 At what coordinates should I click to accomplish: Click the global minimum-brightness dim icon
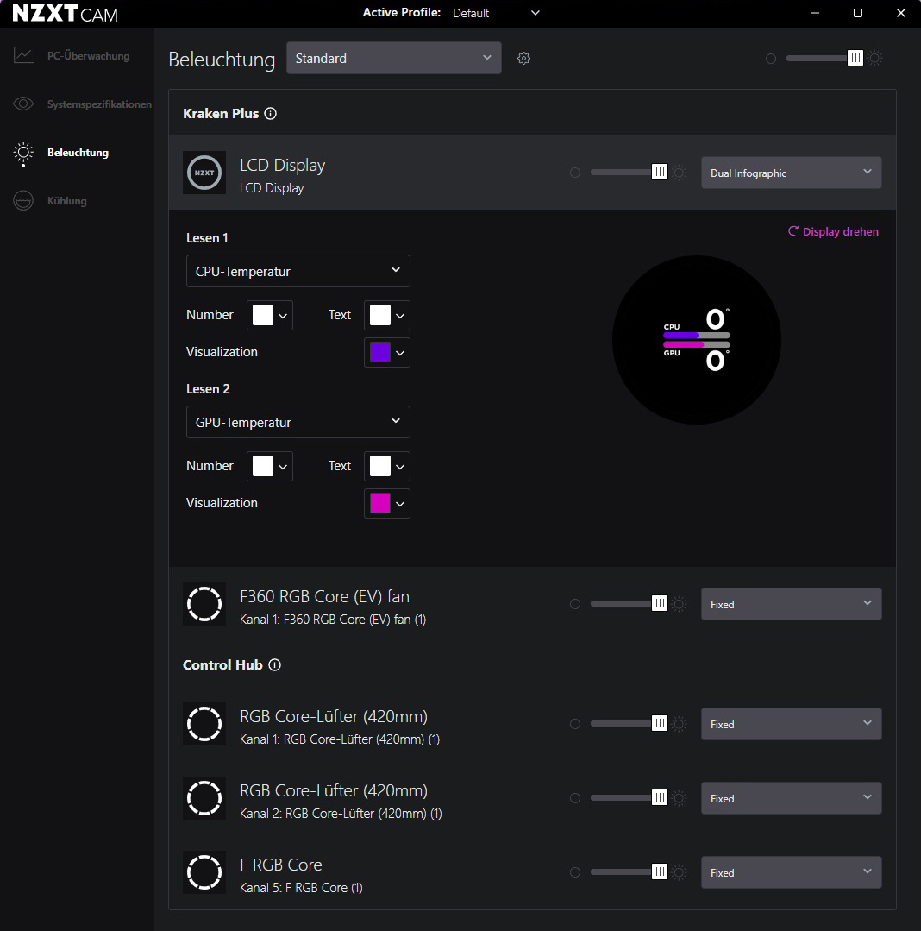point(771,59)
